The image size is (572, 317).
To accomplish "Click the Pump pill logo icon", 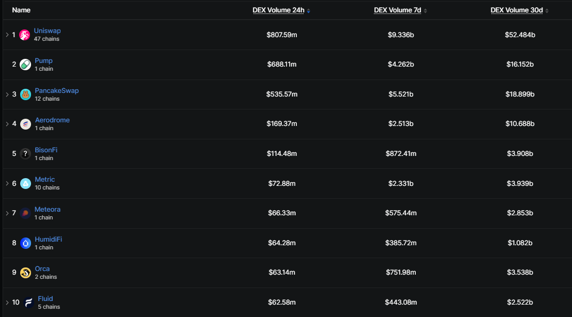I will point(25,65).
